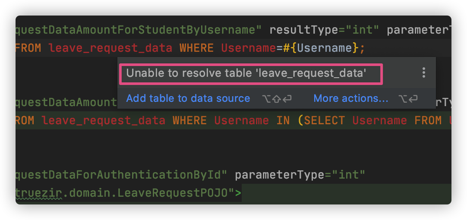Click the 'Add table to data source' link
This screenshot has width=467, height=220.
[188, 98]
